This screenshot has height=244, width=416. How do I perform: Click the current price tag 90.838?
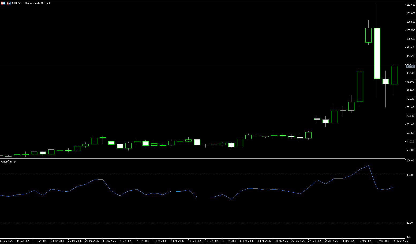[x=410, y=66]
